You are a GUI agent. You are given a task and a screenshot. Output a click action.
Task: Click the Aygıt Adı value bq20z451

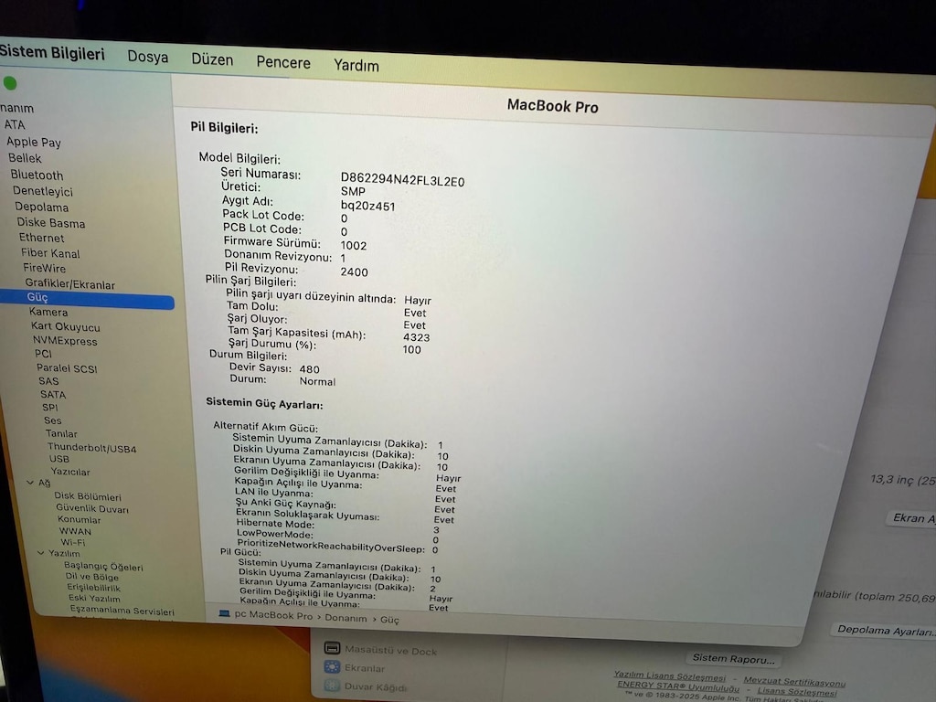coord(367,207)
